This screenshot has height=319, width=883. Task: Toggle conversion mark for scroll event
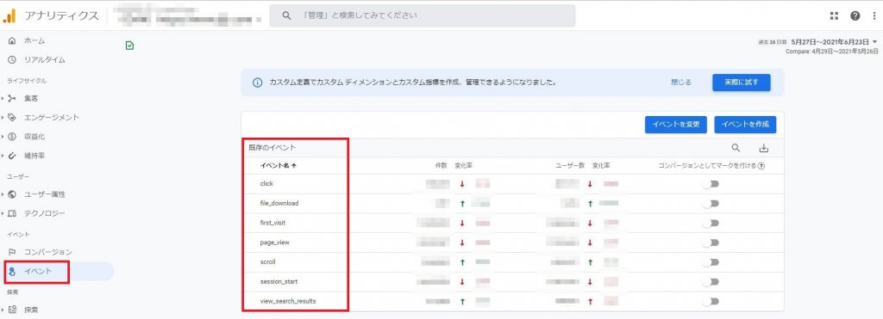711,262
